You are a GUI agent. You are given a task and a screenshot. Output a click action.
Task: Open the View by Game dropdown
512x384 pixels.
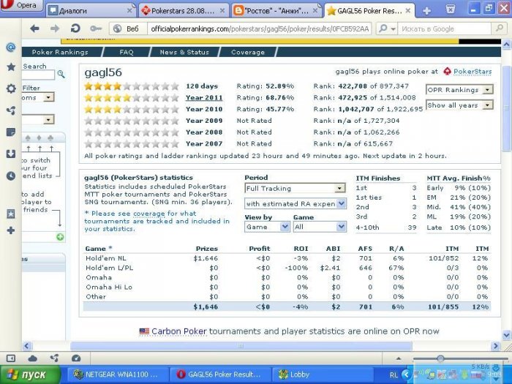[x=267, y=227]
